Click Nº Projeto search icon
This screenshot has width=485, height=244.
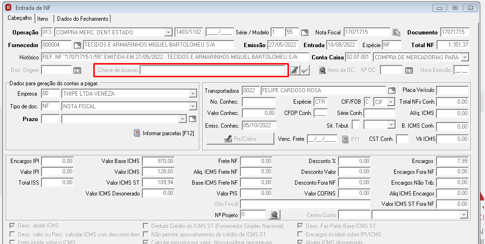tap(274, 215)
